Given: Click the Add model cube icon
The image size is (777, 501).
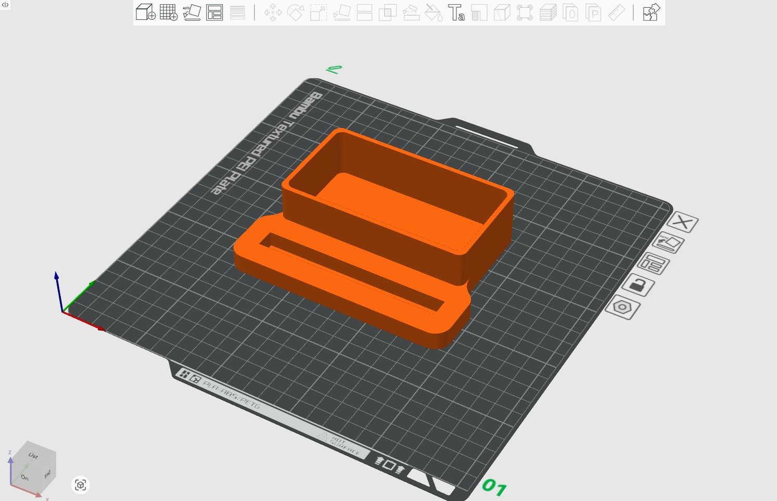Looking at the screenshot, I should (145, 12).
